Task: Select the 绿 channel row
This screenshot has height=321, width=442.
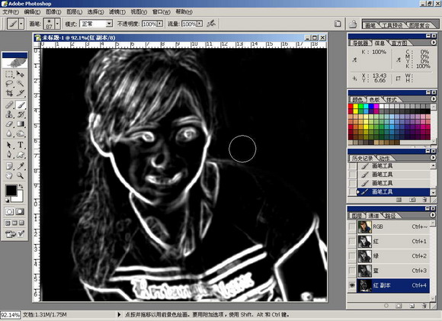Action: [393, 256]
